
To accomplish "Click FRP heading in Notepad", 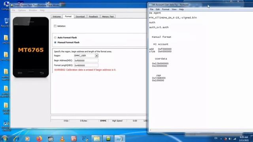I will click(x=159, y=76).
